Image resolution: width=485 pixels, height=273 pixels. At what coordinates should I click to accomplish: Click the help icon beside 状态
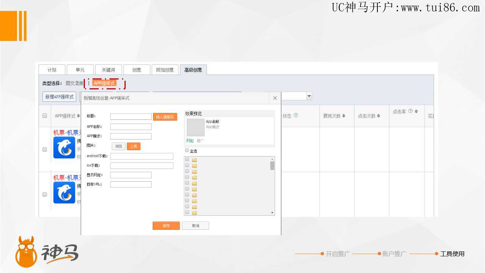[296, 115]
